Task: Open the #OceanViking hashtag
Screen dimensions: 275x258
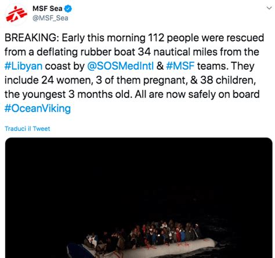Action: click(x=38, y=108)
